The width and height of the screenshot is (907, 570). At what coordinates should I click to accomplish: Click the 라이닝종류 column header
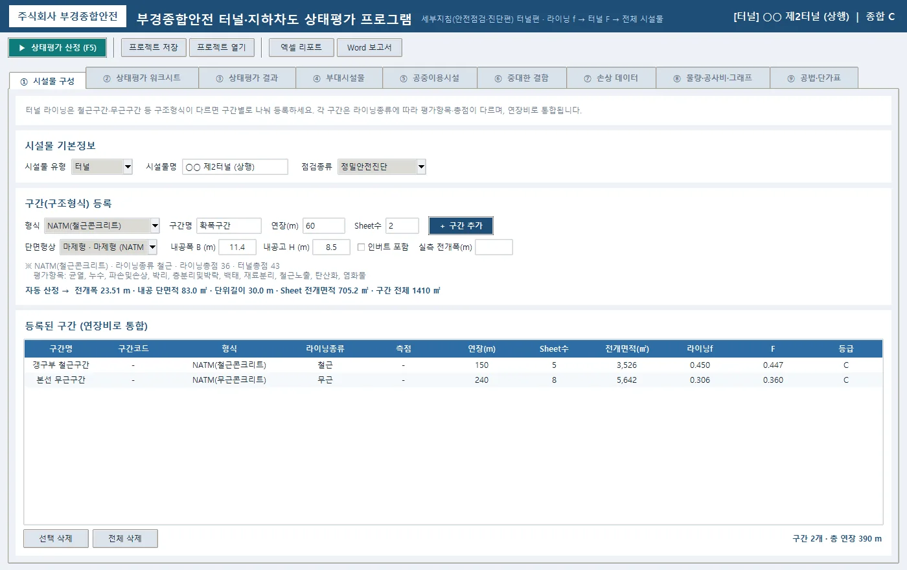[x=325, y=348]
